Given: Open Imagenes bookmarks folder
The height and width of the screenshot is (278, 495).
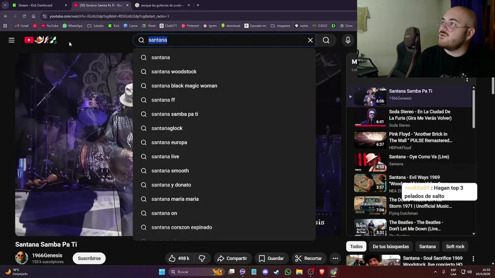Looking at the screenshot, I should pyautogui.click(x=280, y=26).
